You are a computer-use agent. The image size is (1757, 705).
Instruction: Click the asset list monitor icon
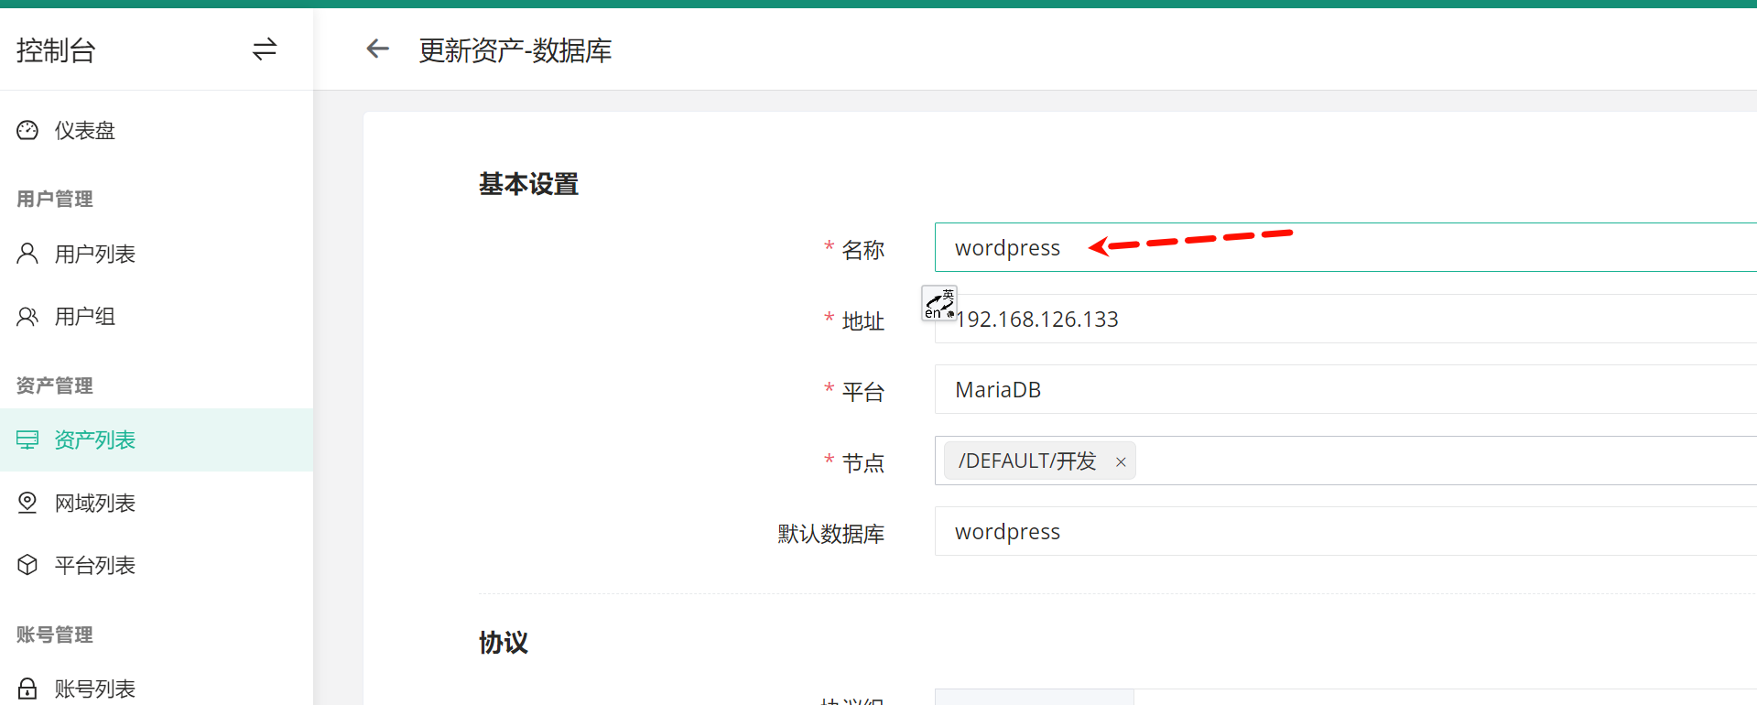pos(27,440)
